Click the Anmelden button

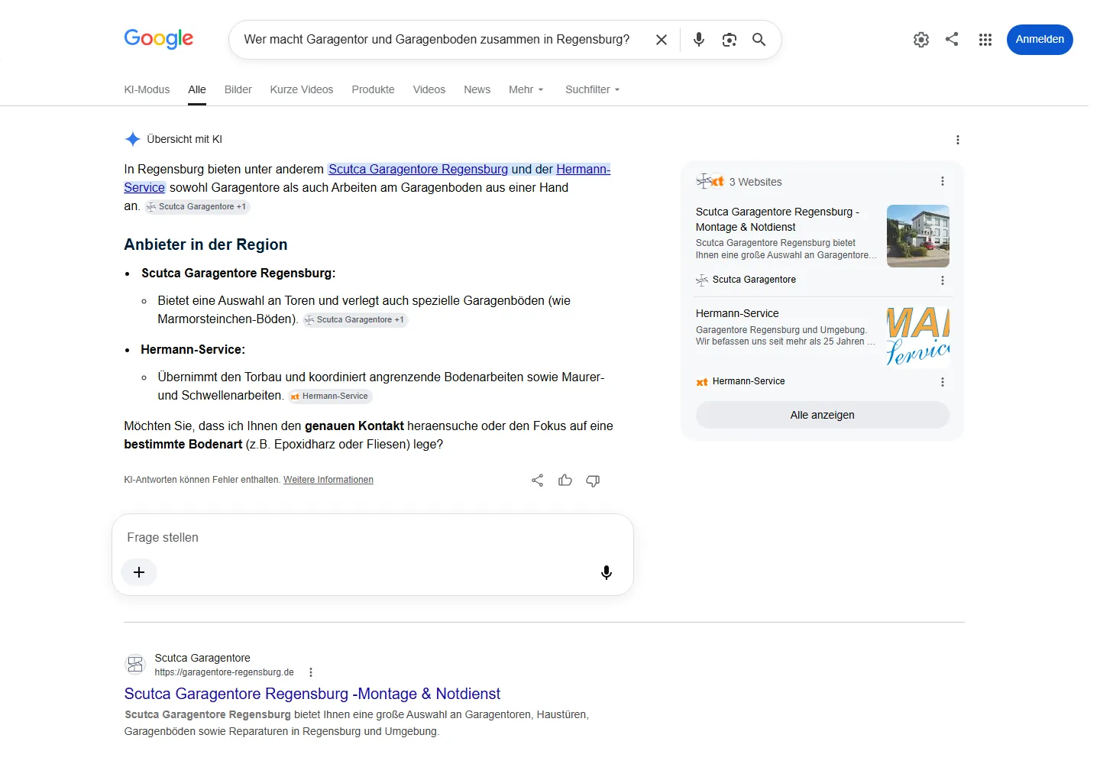1040,40
